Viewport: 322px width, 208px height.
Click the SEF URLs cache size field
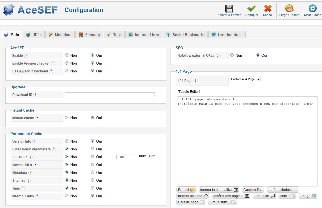click(x=126, y=157)
